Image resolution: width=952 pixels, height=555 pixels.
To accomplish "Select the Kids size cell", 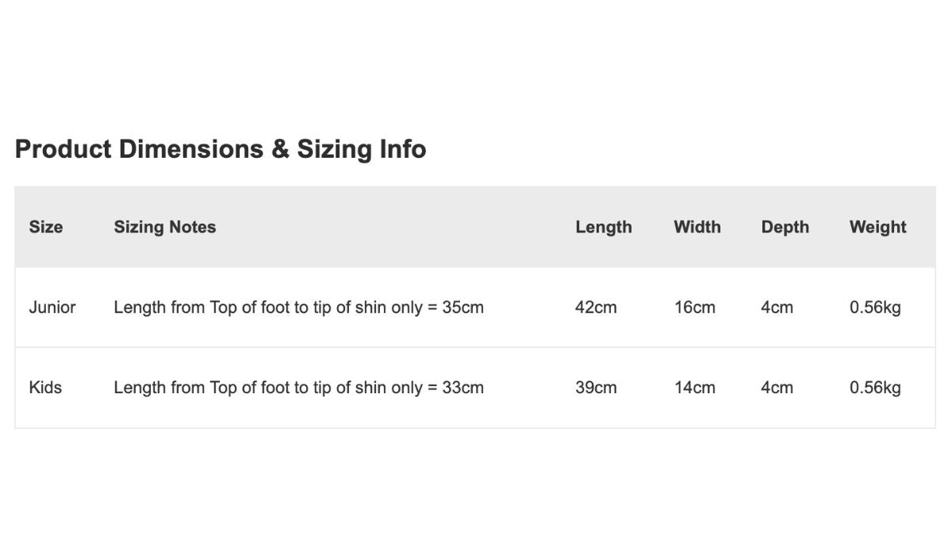I will 45,388.
